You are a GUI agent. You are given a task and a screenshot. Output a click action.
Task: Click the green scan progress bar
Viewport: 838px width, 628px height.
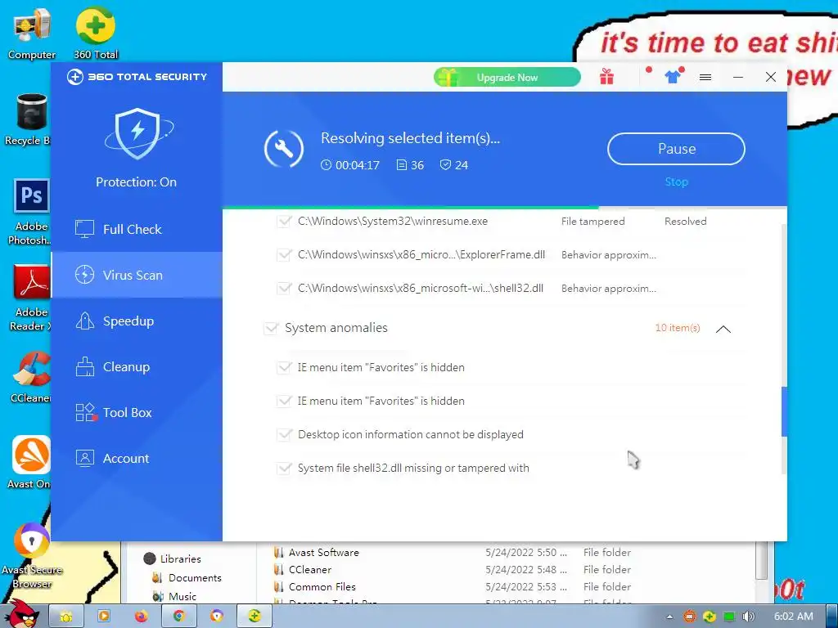pyautogui.click(x=411, y=207)
